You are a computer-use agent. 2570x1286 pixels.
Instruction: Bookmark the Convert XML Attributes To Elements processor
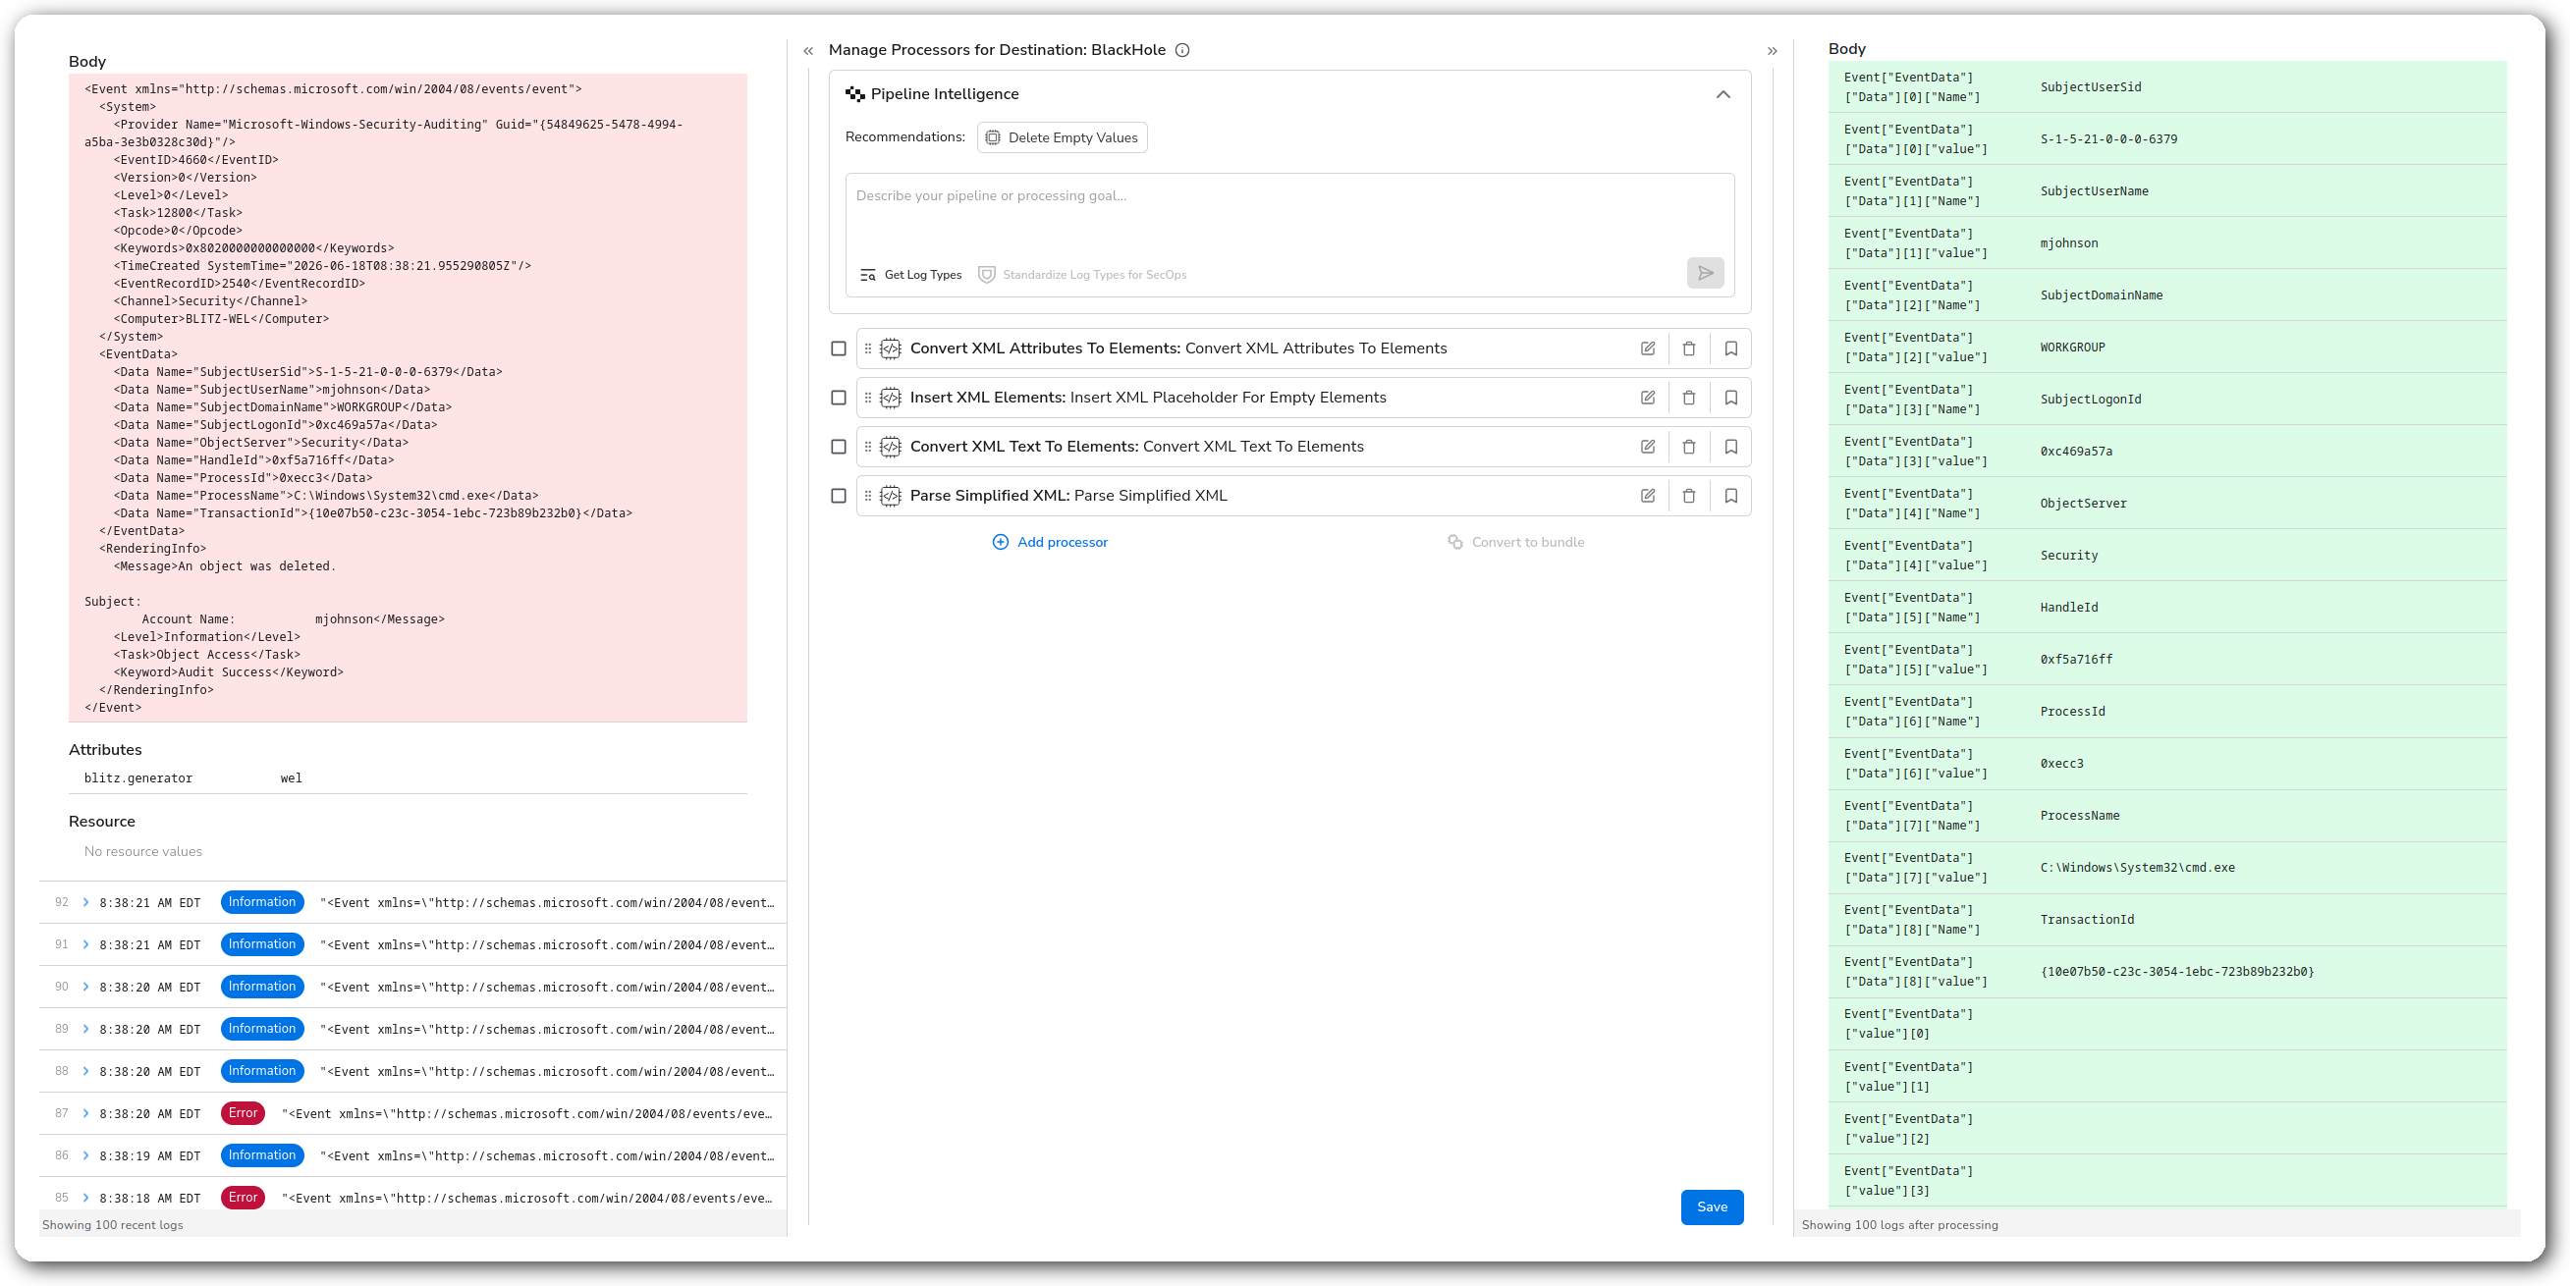pos(1730,348)
